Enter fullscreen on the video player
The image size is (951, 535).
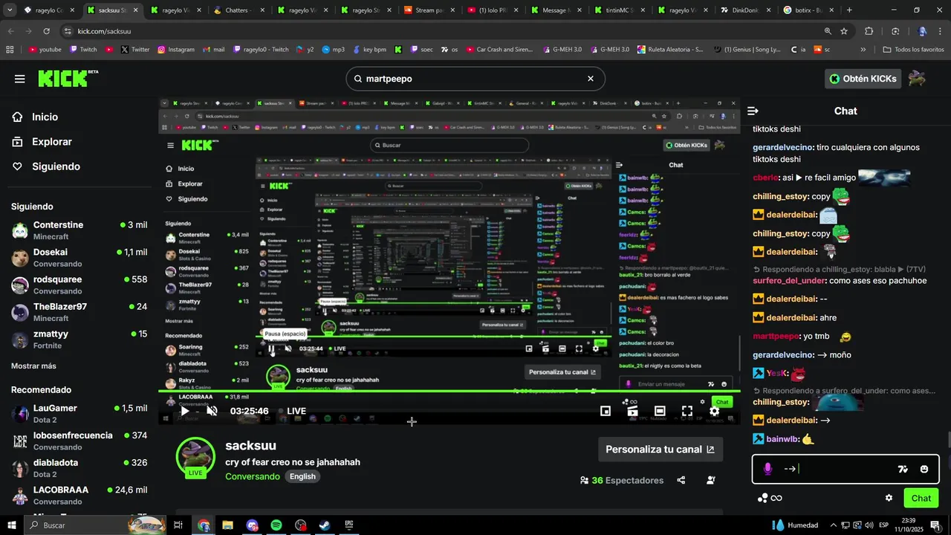687,411
